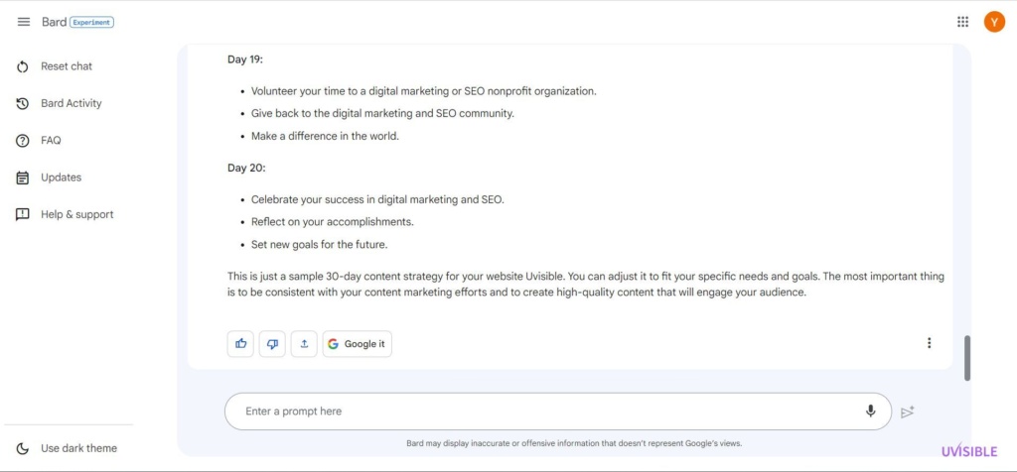The image size is (1017, 472).
Task: Open the Google apps grid icon
Action: click(x=962, y=22)
